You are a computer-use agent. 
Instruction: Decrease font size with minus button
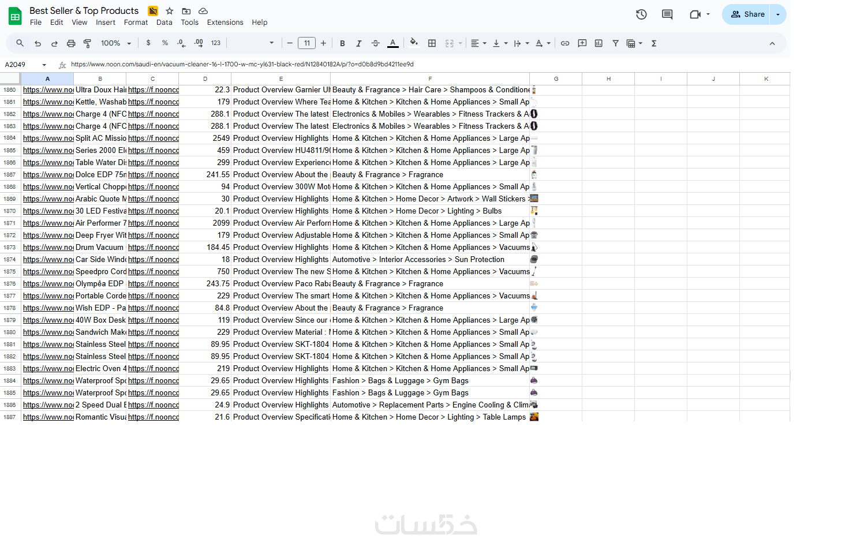290,43
